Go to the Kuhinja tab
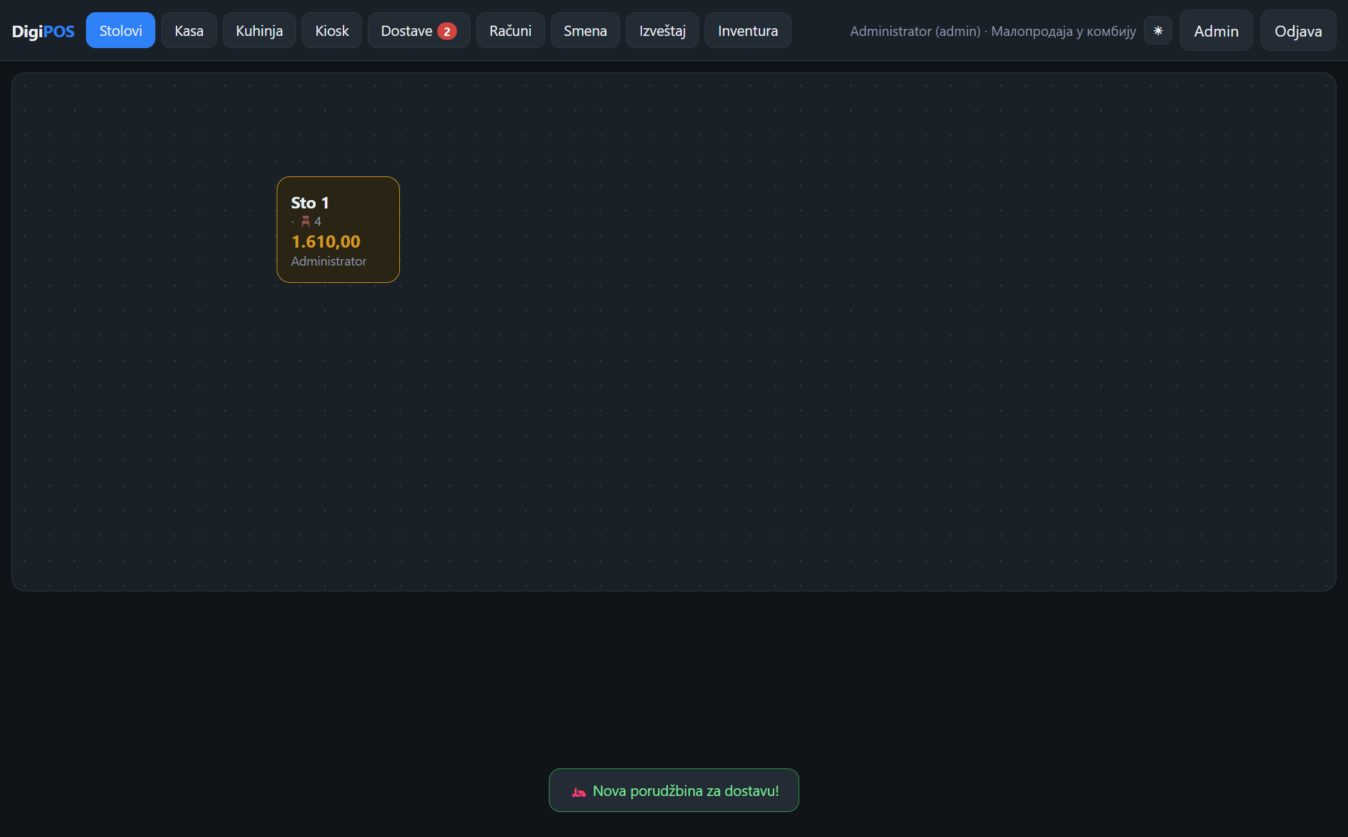The height and width of the screenshot is (837, 1348). 259,31
